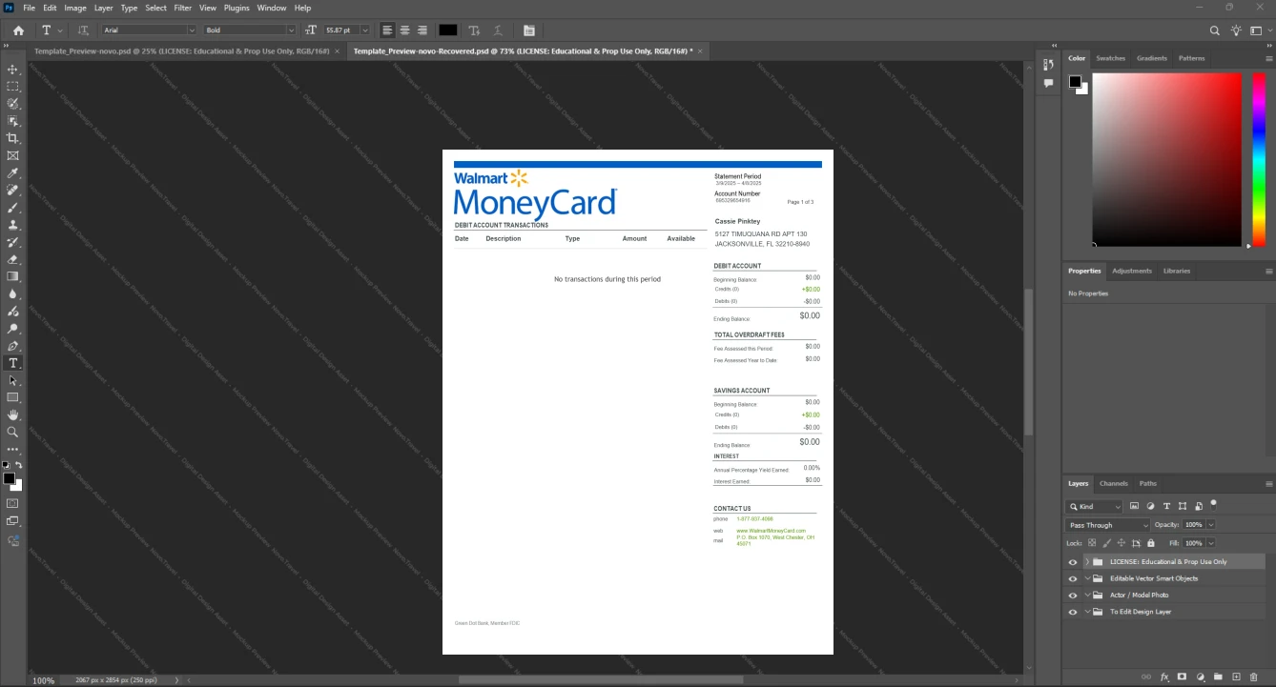The image size is (1276, 687).
Task: Create new adjustment layer
Action: coord(1200,677)
